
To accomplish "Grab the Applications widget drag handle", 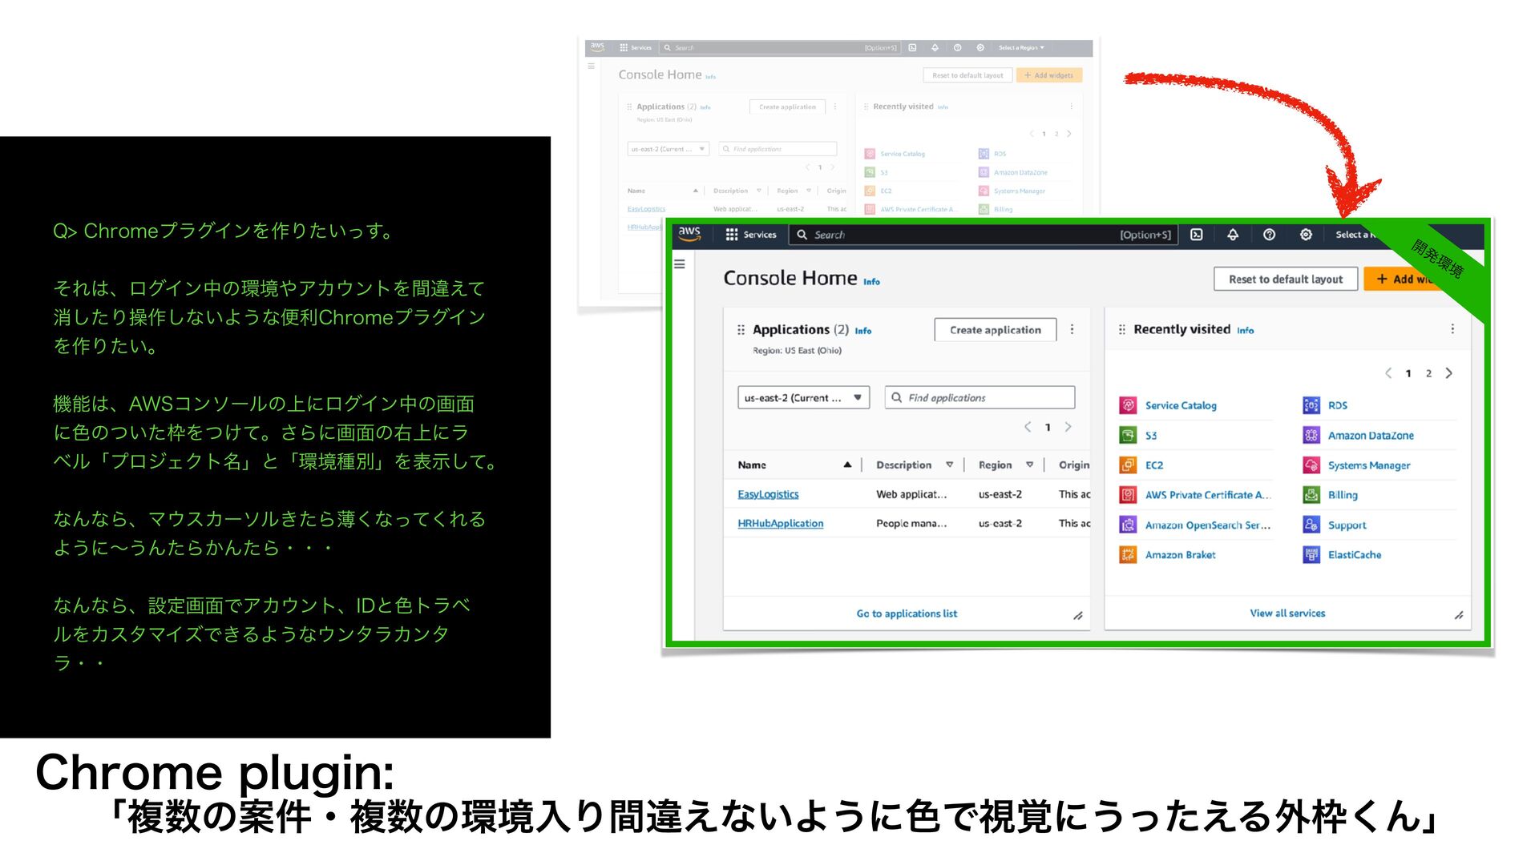I will [x=741, y=329].
